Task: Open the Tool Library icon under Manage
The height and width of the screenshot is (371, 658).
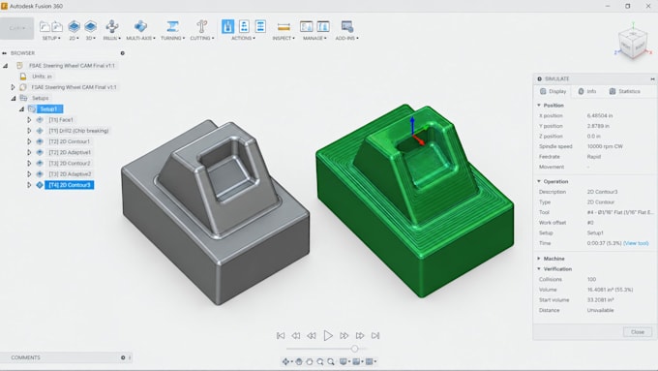Action: coord(307,26)
